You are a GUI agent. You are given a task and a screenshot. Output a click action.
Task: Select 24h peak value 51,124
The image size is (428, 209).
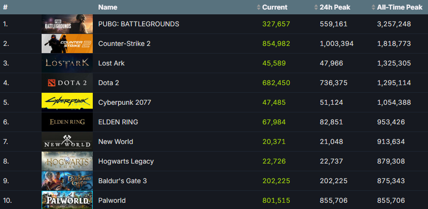point(331,103)
